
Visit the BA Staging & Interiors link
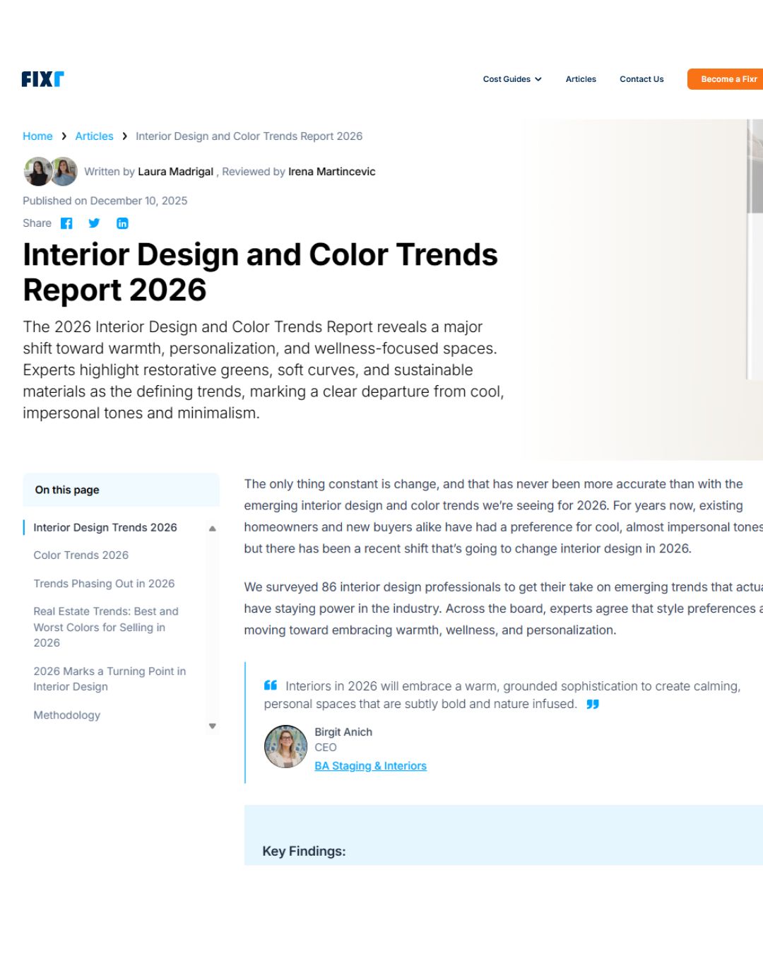371,765
